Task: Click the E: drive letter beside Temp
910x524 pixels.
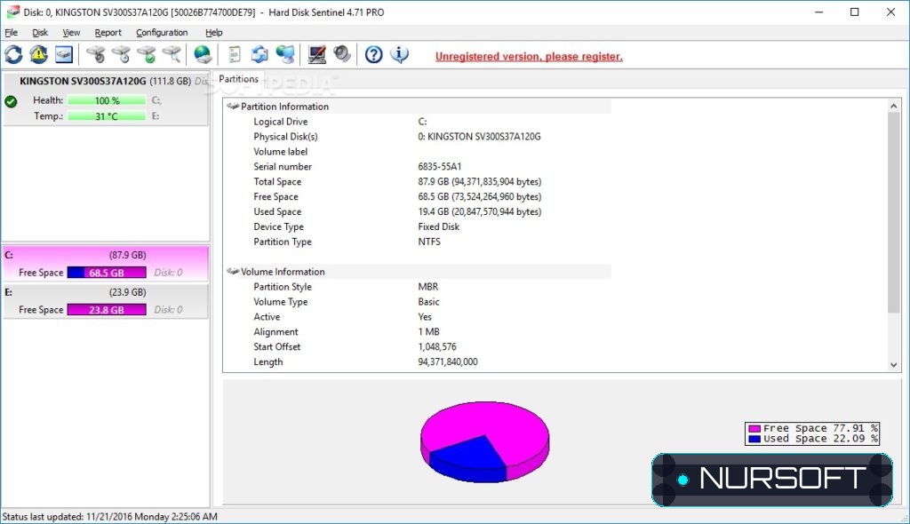Action: coord(156,116)
